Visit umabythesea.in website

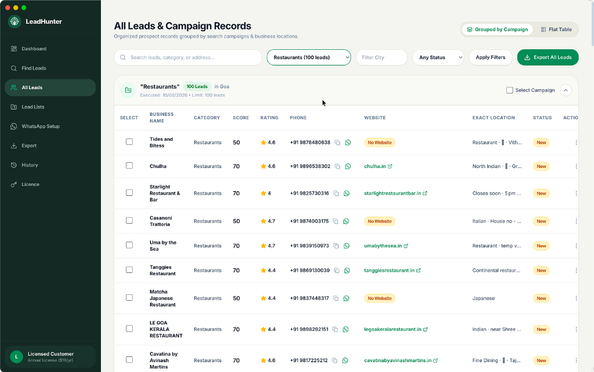[x=386, y=246]
